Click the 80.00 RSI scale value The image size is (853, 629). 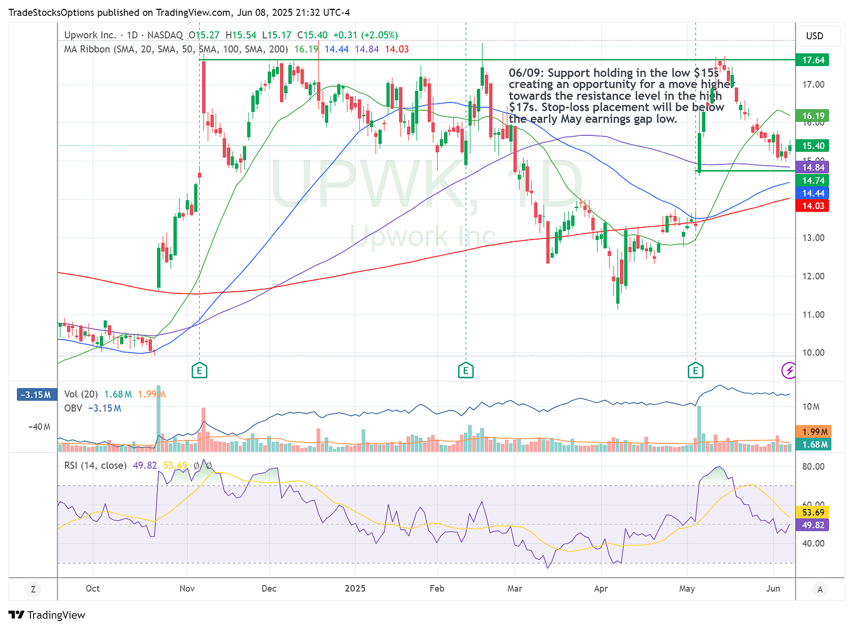(x=813, y=467)
